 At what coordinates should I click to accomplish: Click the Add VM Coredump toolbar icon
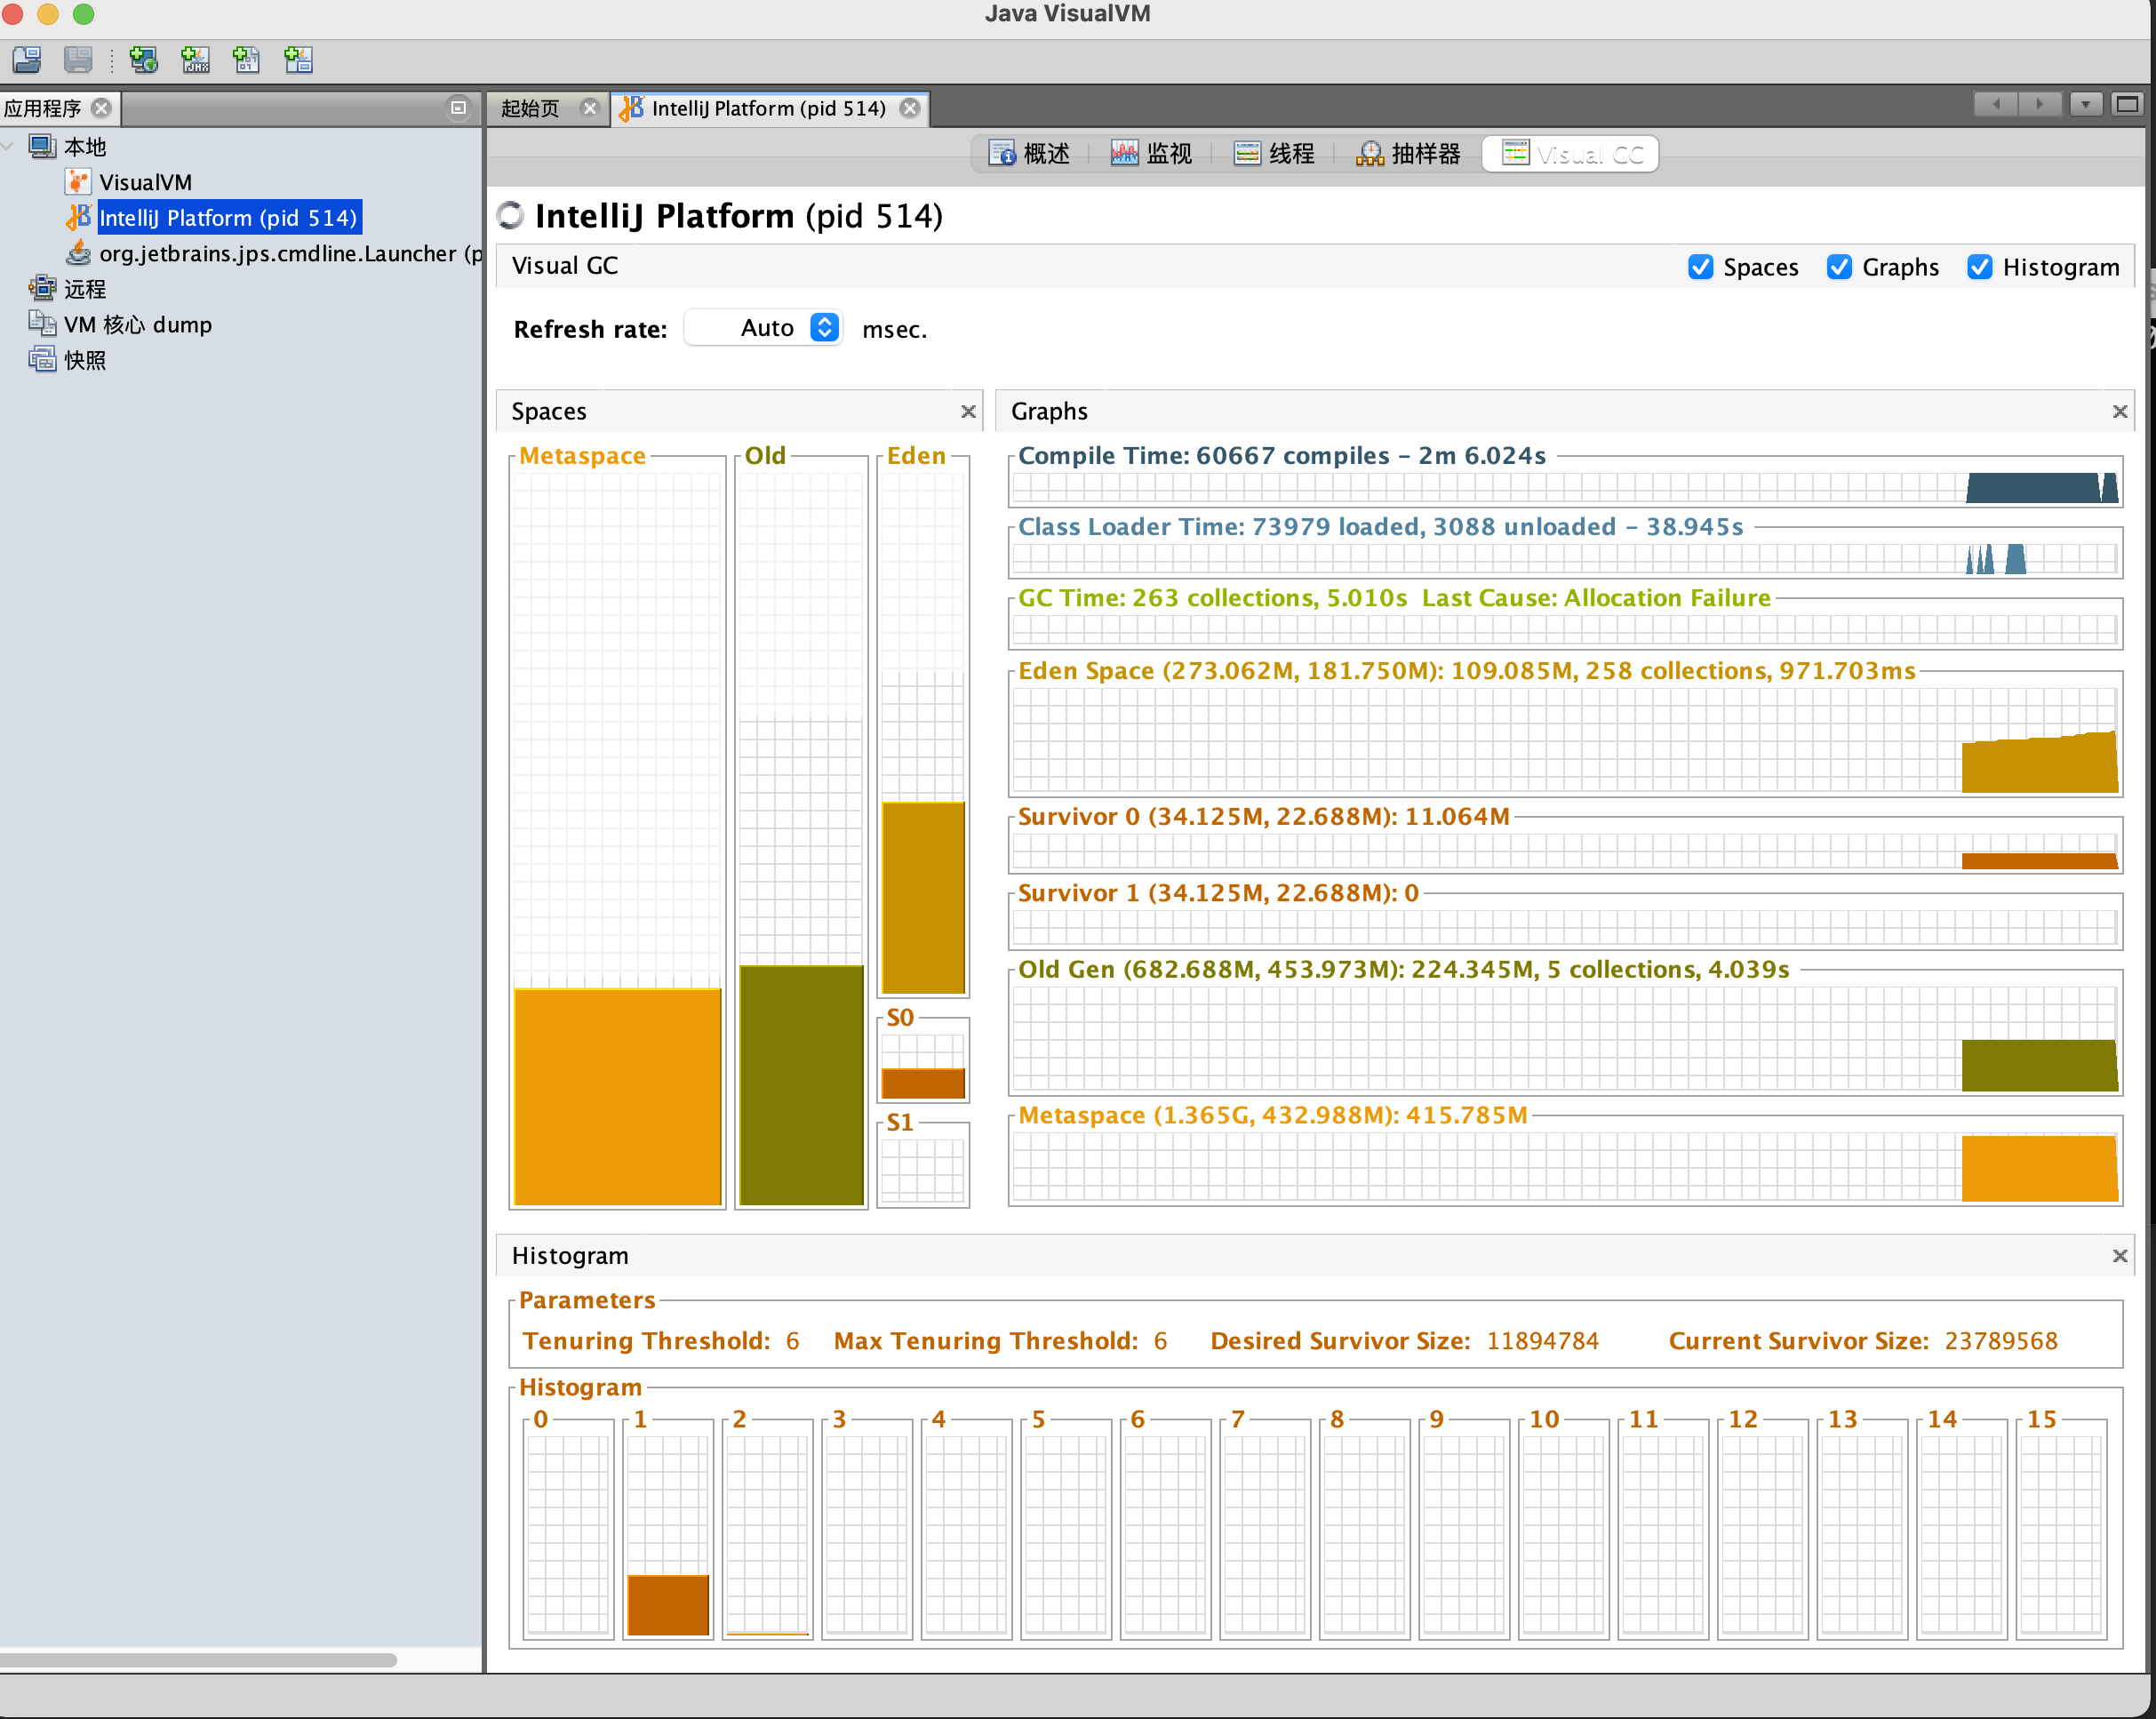246,60
